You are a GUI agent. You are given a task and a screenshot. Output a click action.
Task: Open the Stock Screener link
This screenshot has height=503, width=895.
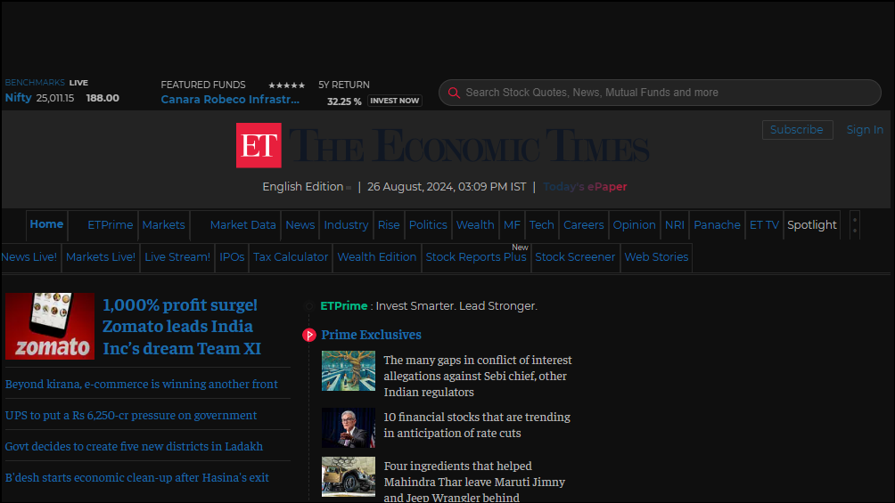click(x=575, y=257)
